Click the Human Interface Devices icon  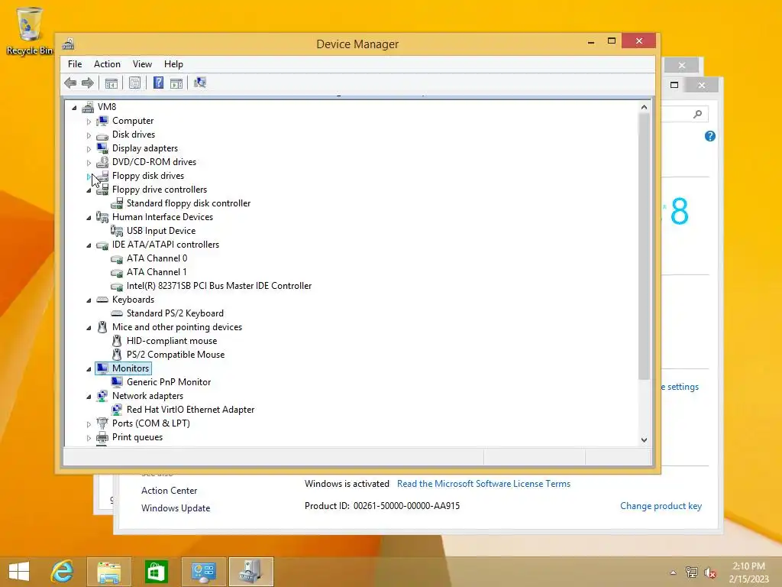[x=102, y=217]
